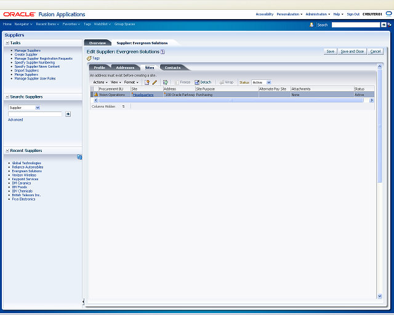Collapse the Recent Suppliers panel
The height and width of the screenshot is (315, 394).
click(x=7, y=151)
